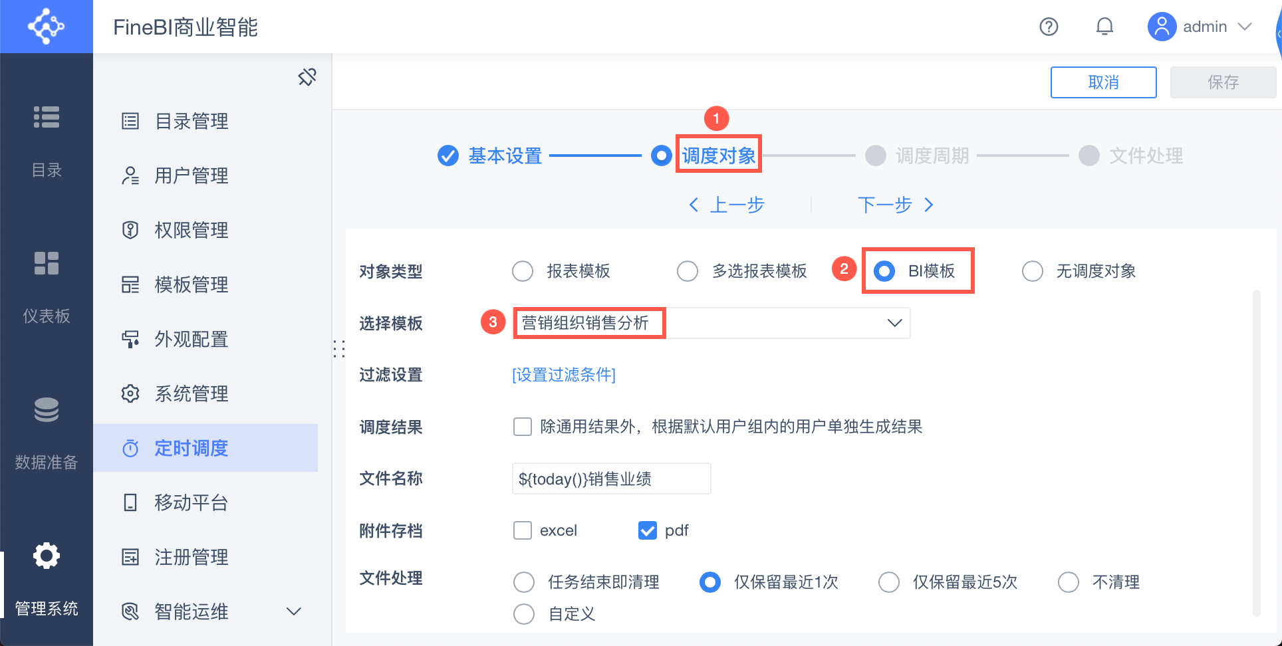Image resolution: width=1282 pixels, height=646 pixels.
Task: Open the 选择模板 template dropdown
Action: point(894,323)
